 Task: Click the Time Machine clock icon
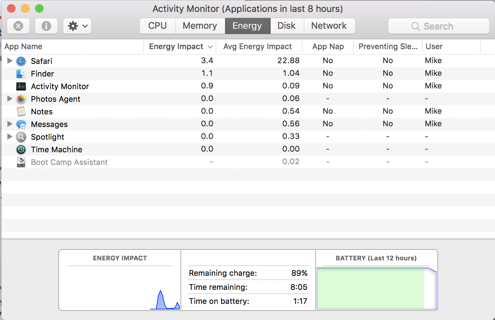point(21,149)
